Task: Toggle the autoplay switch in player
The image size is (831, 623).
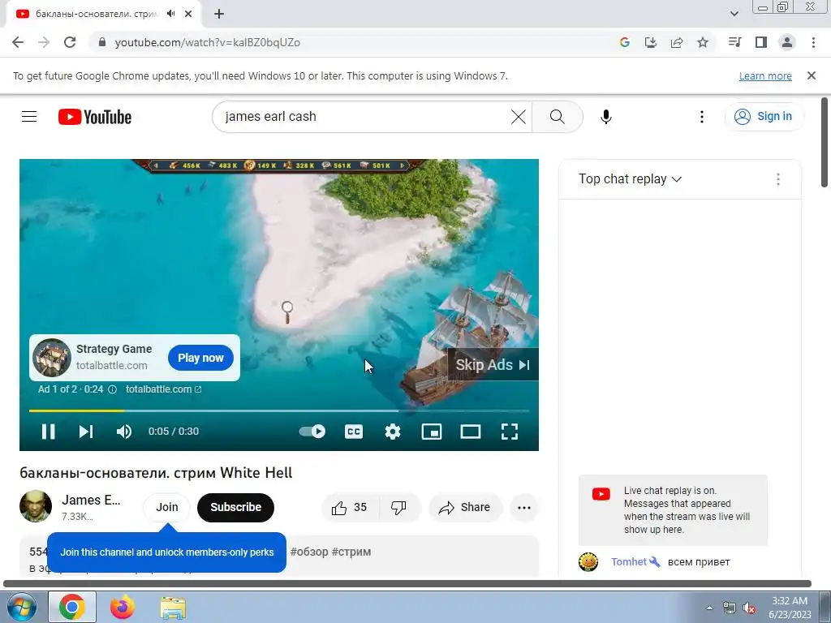Action: click(x=312, y=432)
